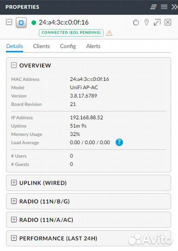Click the MAC Address value in Overview
Screen dimensions: 178x251
tap(89, 79)
